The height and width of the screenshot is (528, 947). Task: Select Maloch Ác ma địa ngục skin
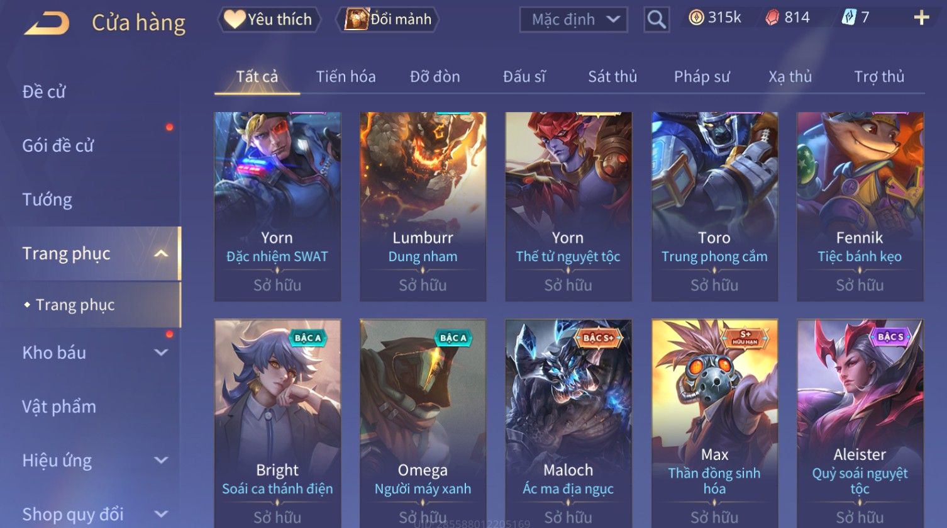click(568, 423)
